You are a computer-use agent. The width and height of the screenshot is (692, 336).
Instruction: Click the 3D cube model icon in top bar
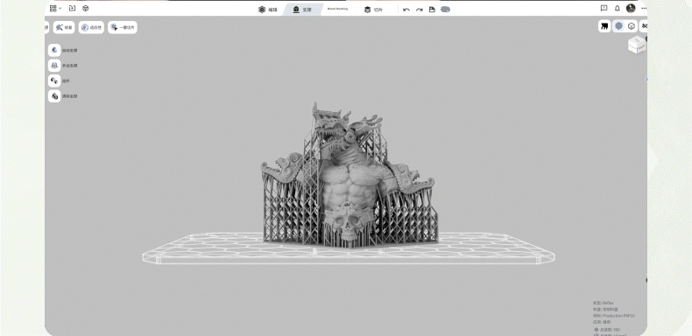86,9
